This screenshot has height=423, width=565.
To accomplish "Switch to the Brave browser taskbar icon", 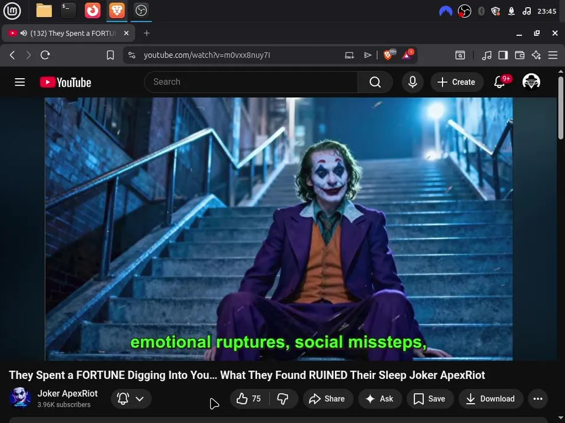I will coord(117,11).
